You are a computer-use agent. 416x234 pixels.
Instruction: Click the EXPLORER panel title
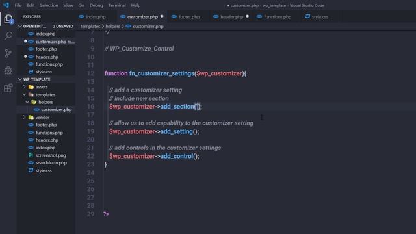[x=32, y=16]
